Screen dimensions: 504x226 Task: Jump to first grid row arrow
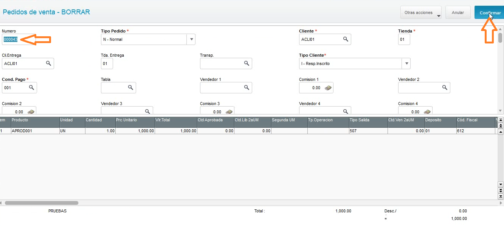click(501, 120)
